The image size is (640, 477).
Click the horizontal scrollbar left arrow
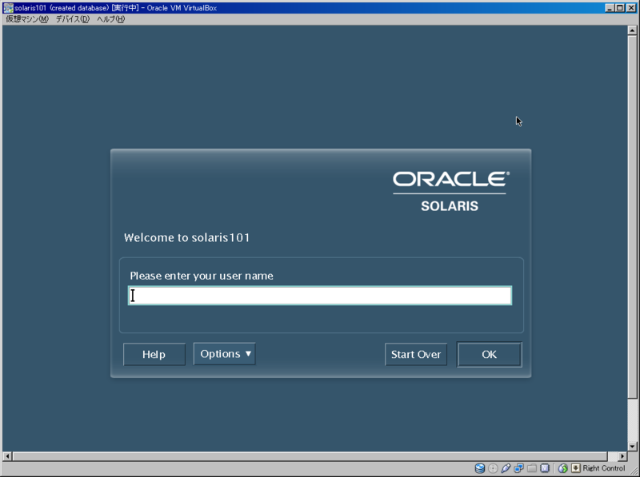pos(7,456)
